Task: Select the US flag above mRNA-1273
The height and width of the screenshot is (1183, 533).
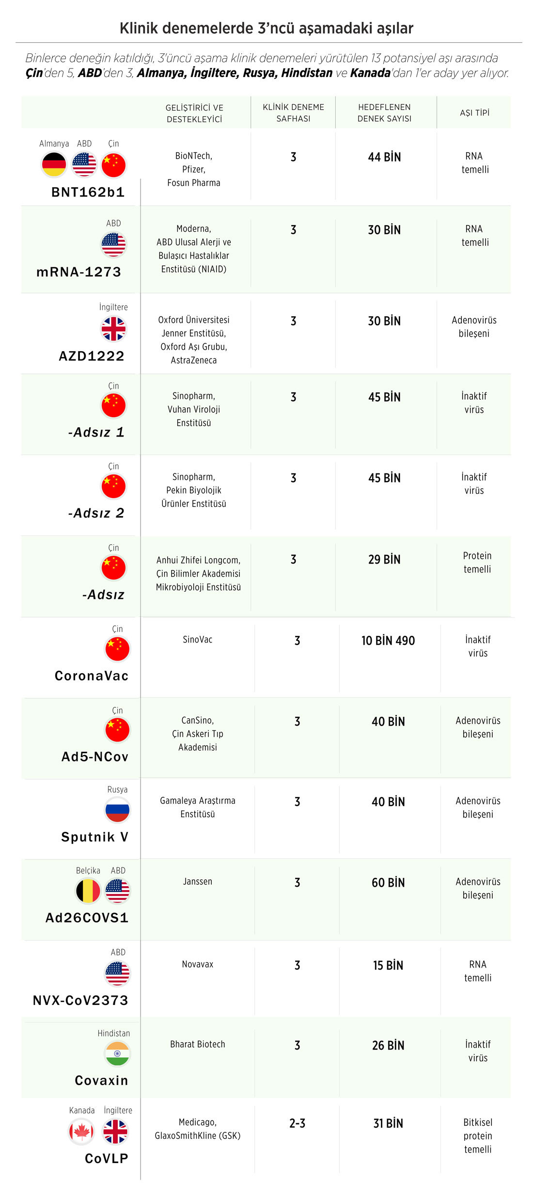Action: tap(114, 244)
